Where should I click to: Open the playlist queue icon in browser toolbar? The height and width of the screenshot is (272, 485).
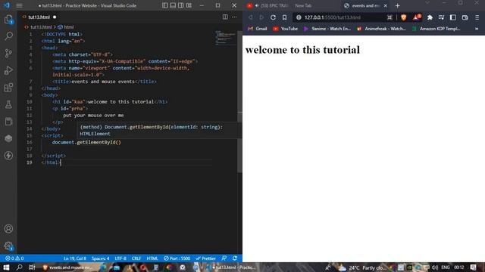tap(441, 17)
